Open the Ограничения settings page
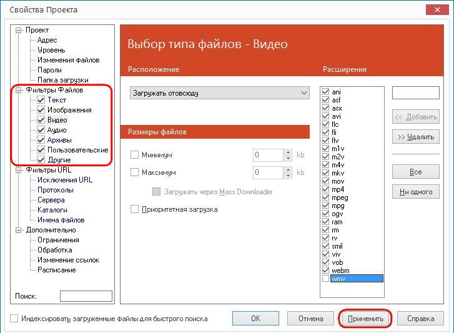This screenshot has height=333, width=454. [x=58, y=240]
